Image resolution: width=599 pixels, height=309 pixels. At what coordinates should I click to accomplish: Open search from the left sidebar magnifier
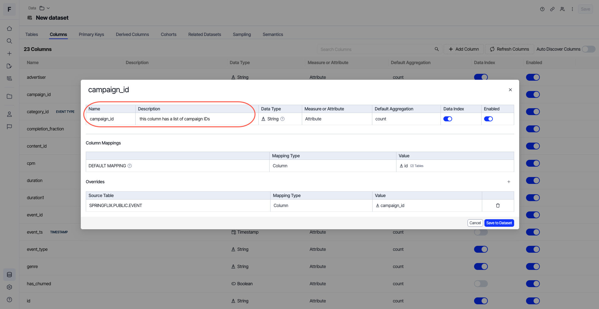point(9,41)
